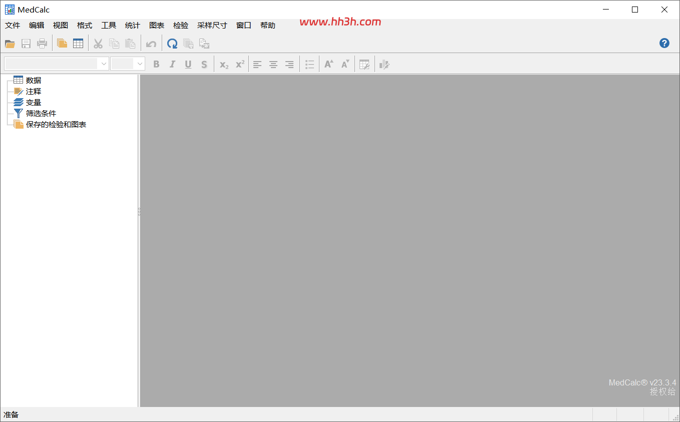Open the font name dropdown
This screenshot has width=680, height=422.
(x=57, y=64)
